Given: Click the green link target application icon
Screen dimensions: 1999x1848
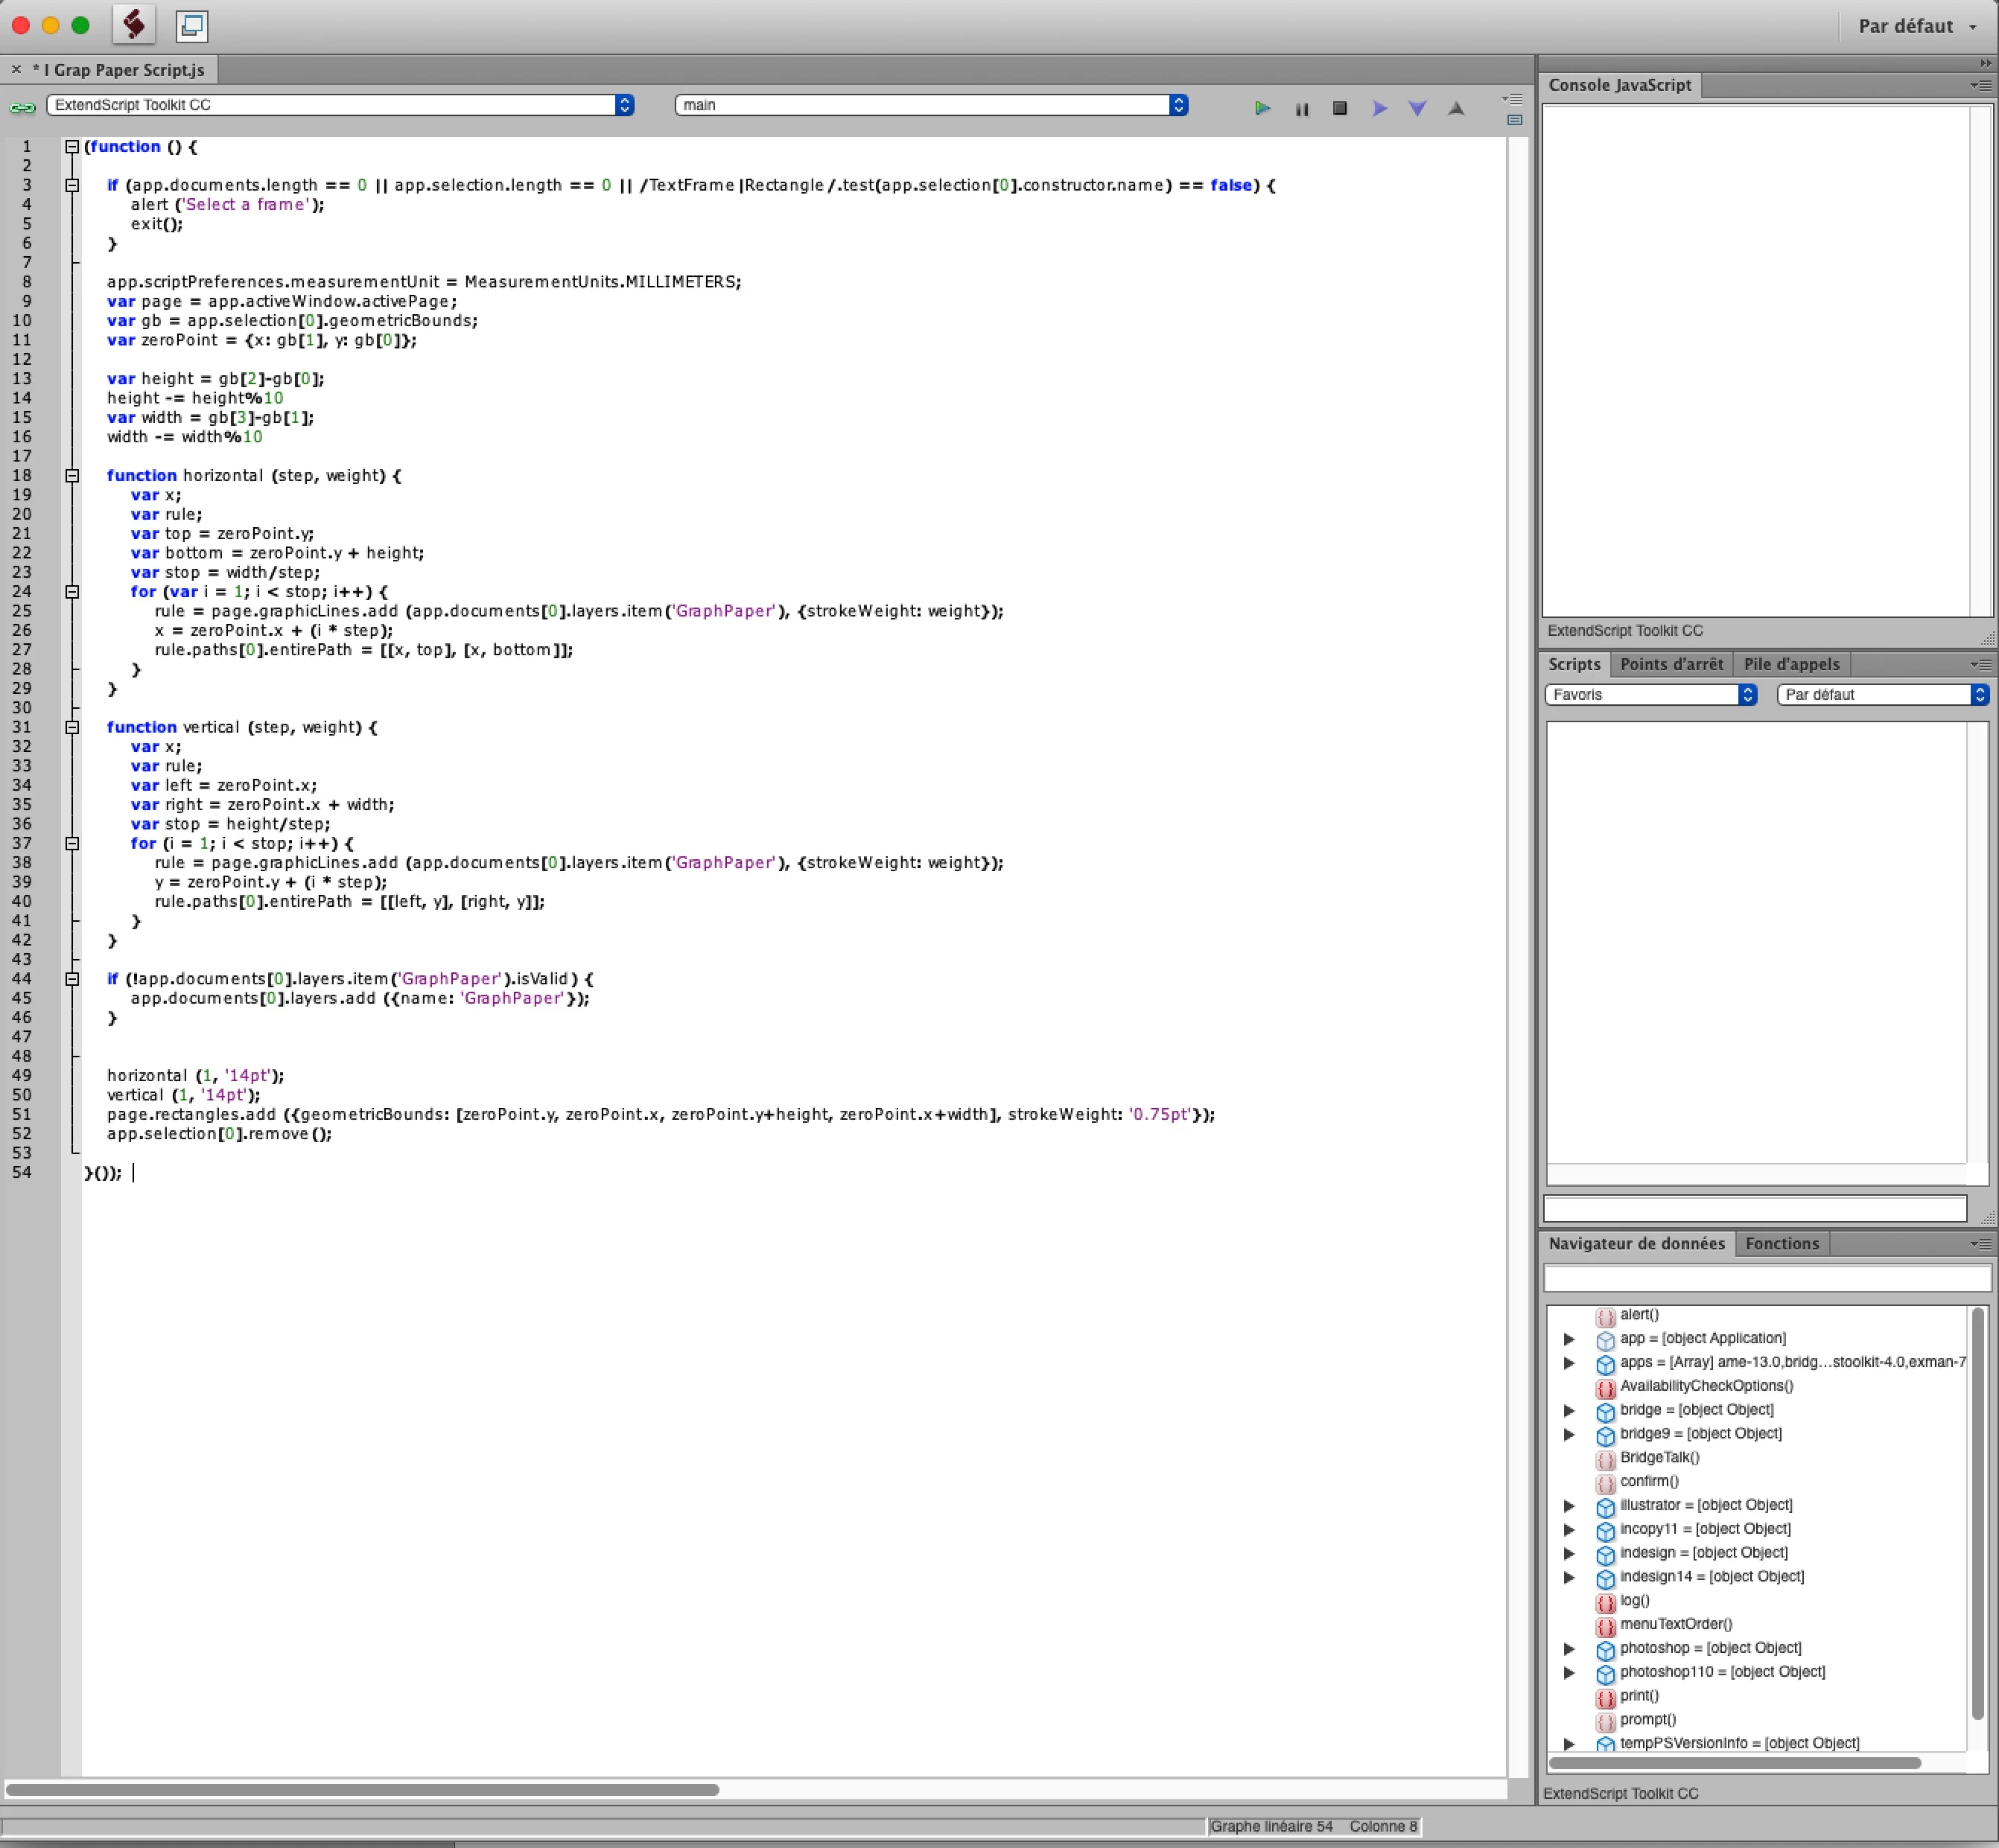Looking at the screenshot, I should (x=22, y=106).
